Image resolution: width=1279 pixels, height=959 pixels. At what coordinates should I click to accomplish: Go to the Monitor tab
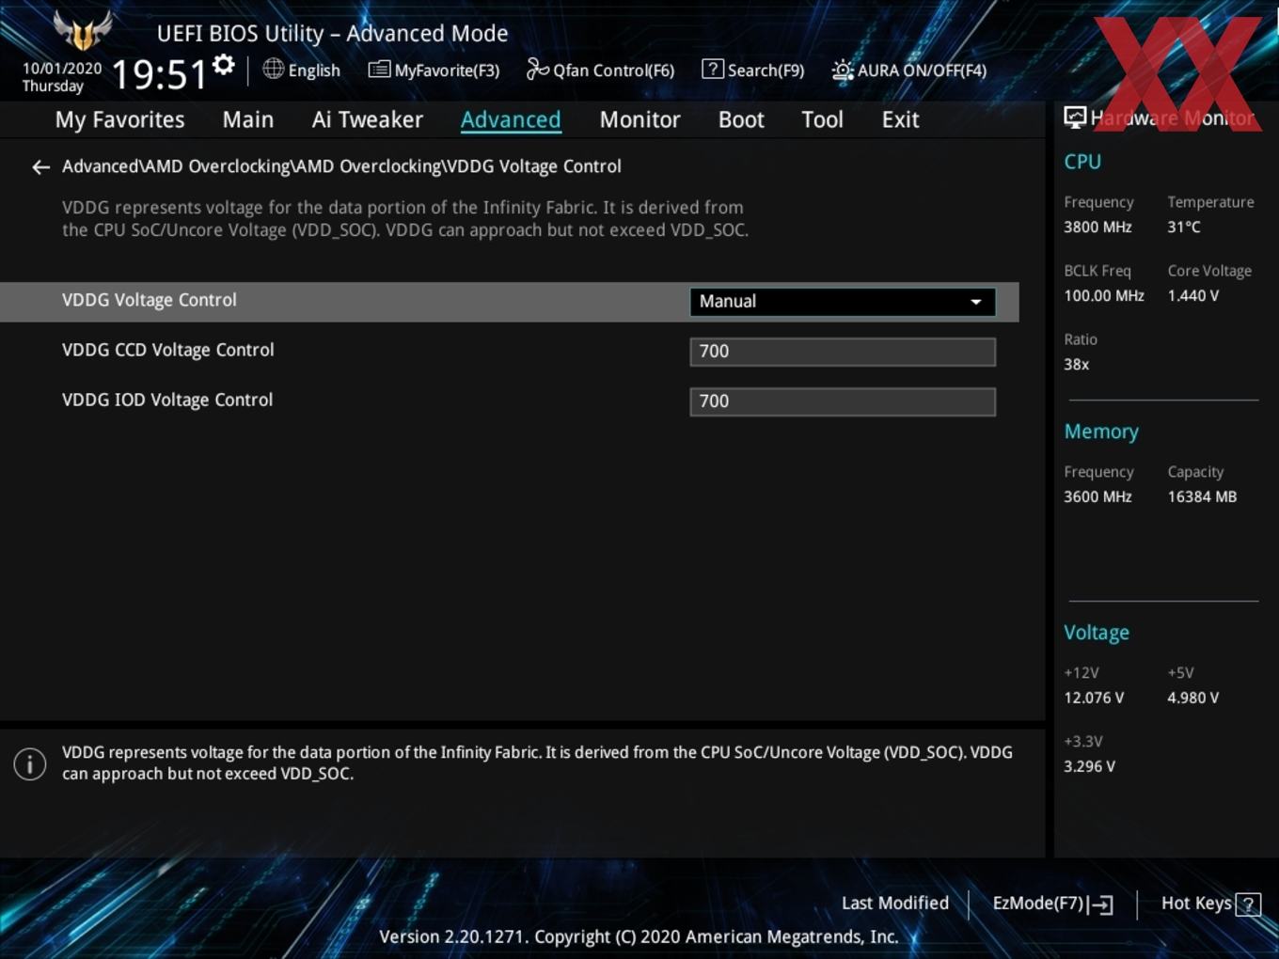[x=639, y=119]
